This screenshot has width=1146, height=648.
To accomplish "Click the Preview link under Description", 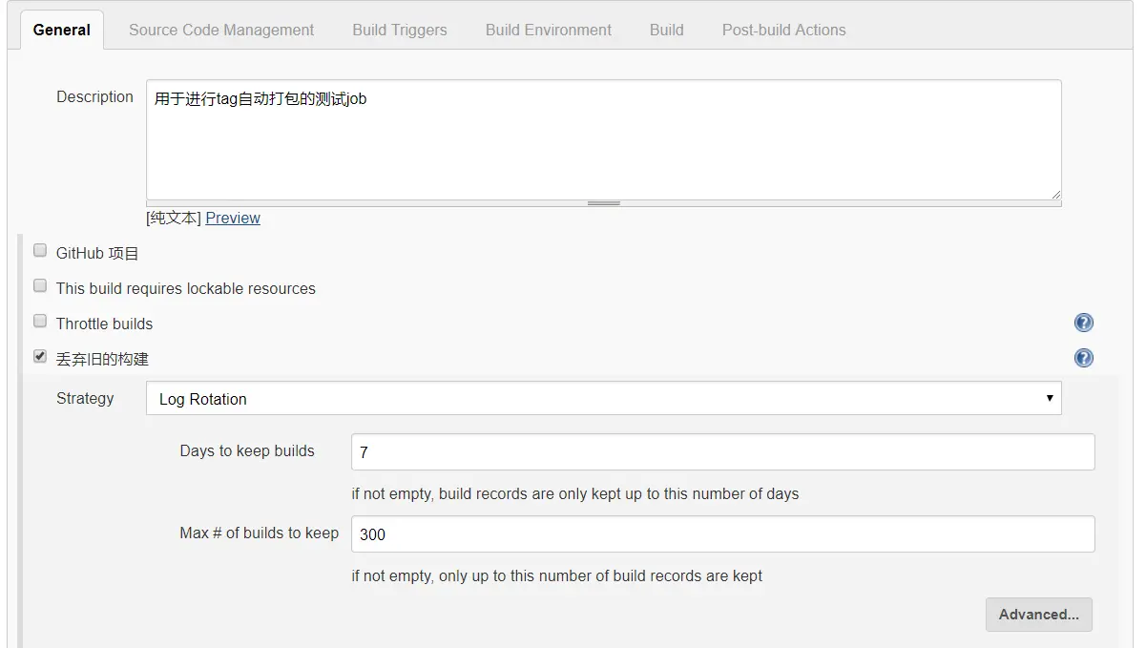I will [233, 218].
